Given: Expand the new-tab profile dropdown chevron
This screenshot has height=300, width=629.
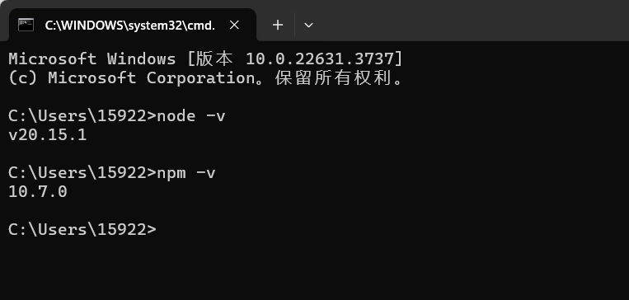Looking at the screenshot, I should [x=308, y=26].
